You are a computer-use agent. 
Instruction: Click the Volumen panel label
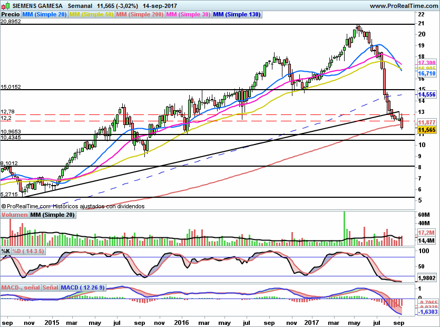click(14, 215)
